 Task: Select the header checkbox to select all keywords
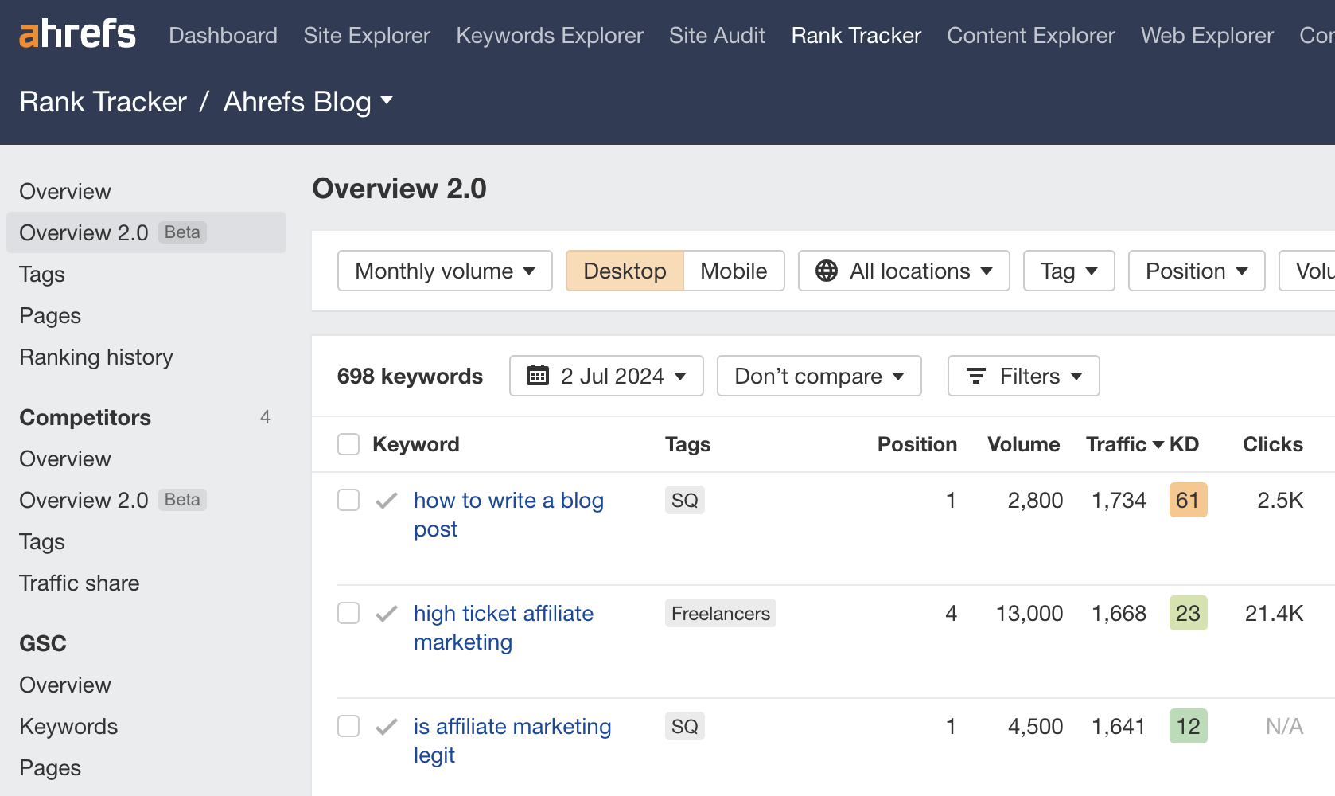[x=348, y=444]
